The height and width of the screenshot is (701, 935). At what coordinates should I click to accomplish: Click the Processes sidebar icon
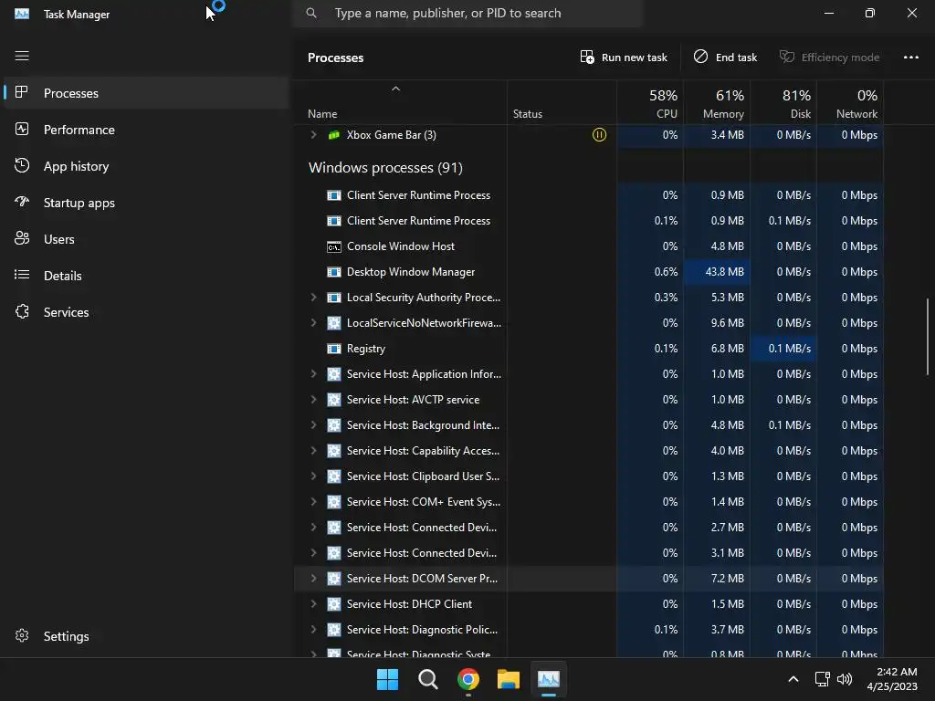(22, 92)
